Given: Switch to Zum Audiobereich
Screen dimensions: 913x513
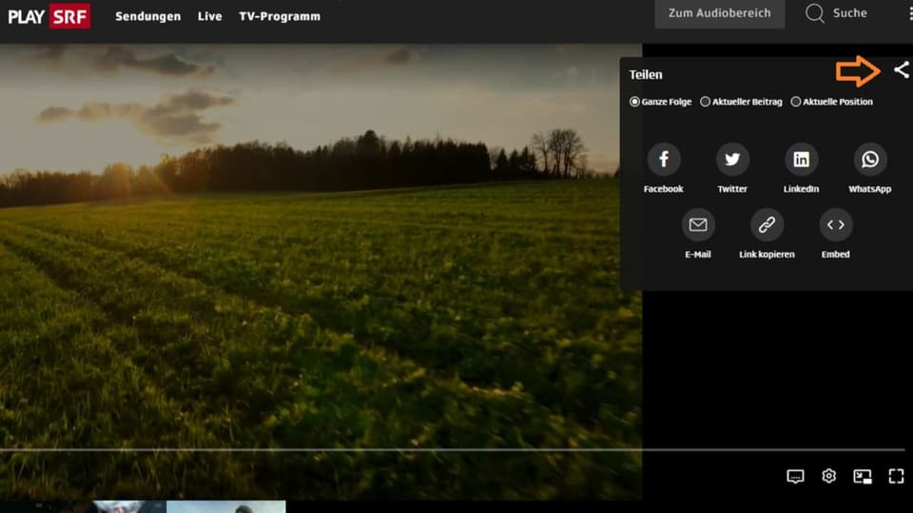Looking at the screenshot, I should tap(720, 13).
